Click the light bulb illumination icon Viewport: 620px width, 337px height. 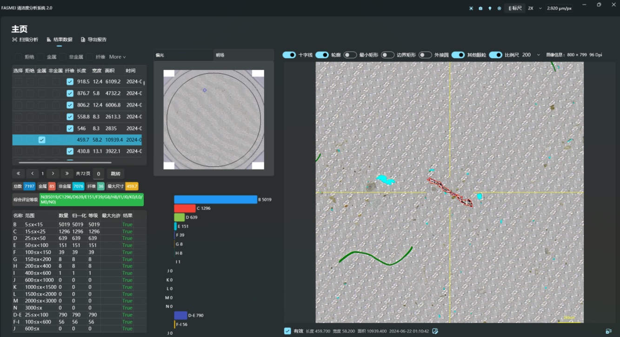point(490,8)
